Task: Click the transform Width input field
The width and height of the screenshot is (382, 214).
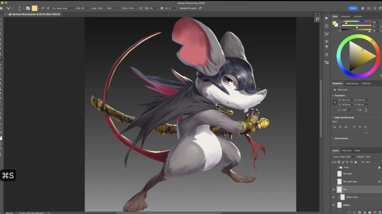Action: coord(346,100)
